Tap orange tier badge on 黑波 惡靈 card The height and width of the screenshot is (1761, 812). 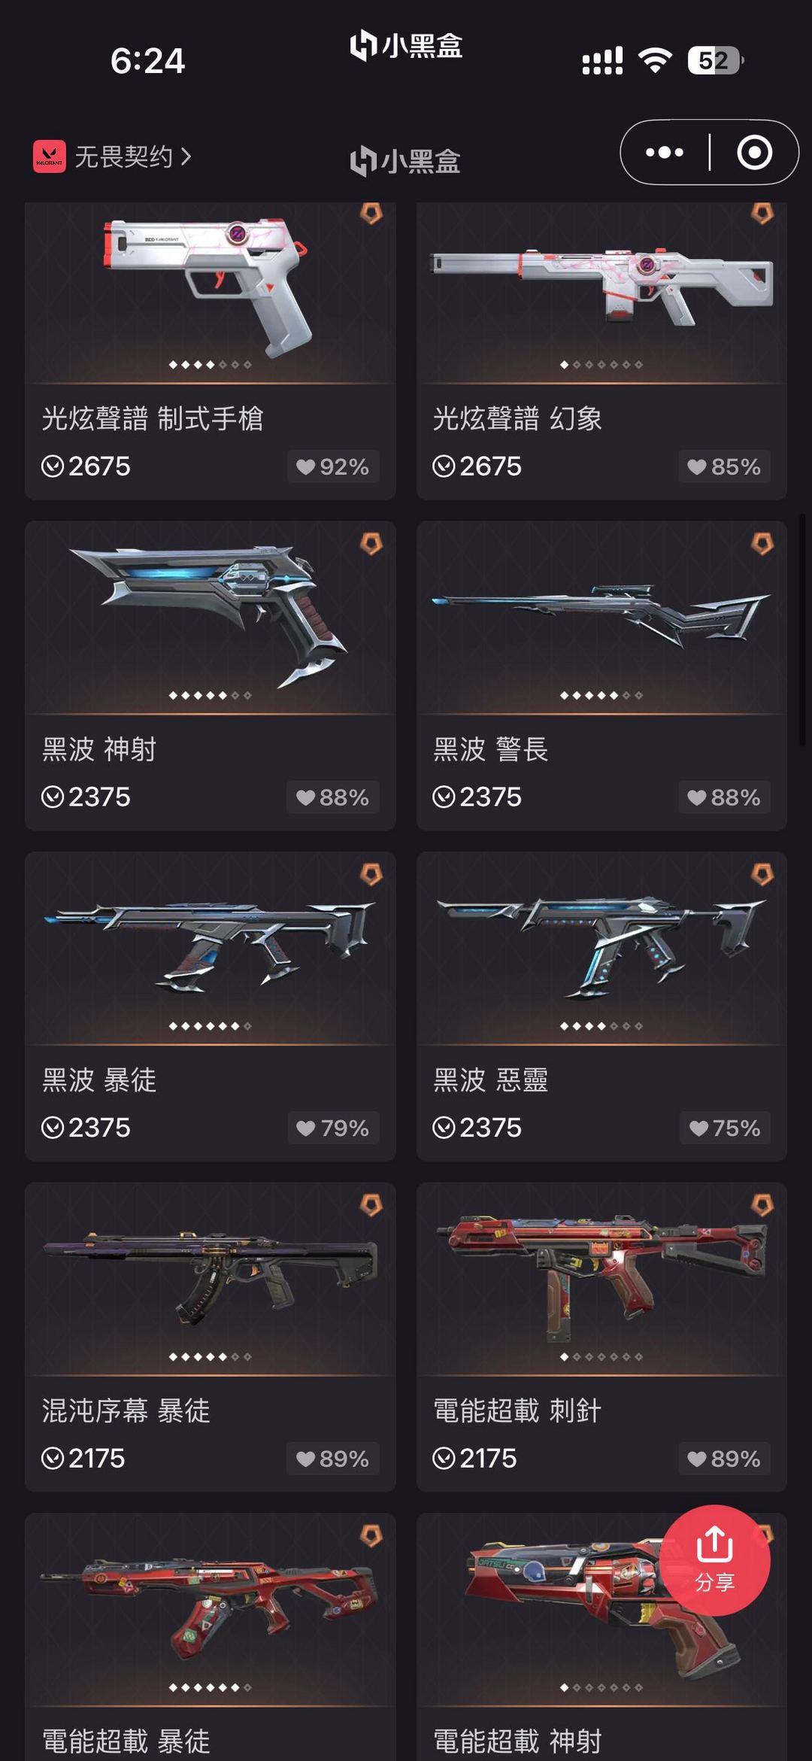click(762, 874)
